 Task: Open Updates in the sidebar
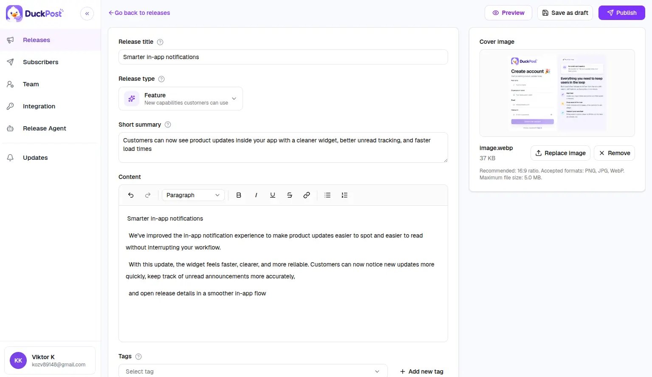[x=50, y=158]
